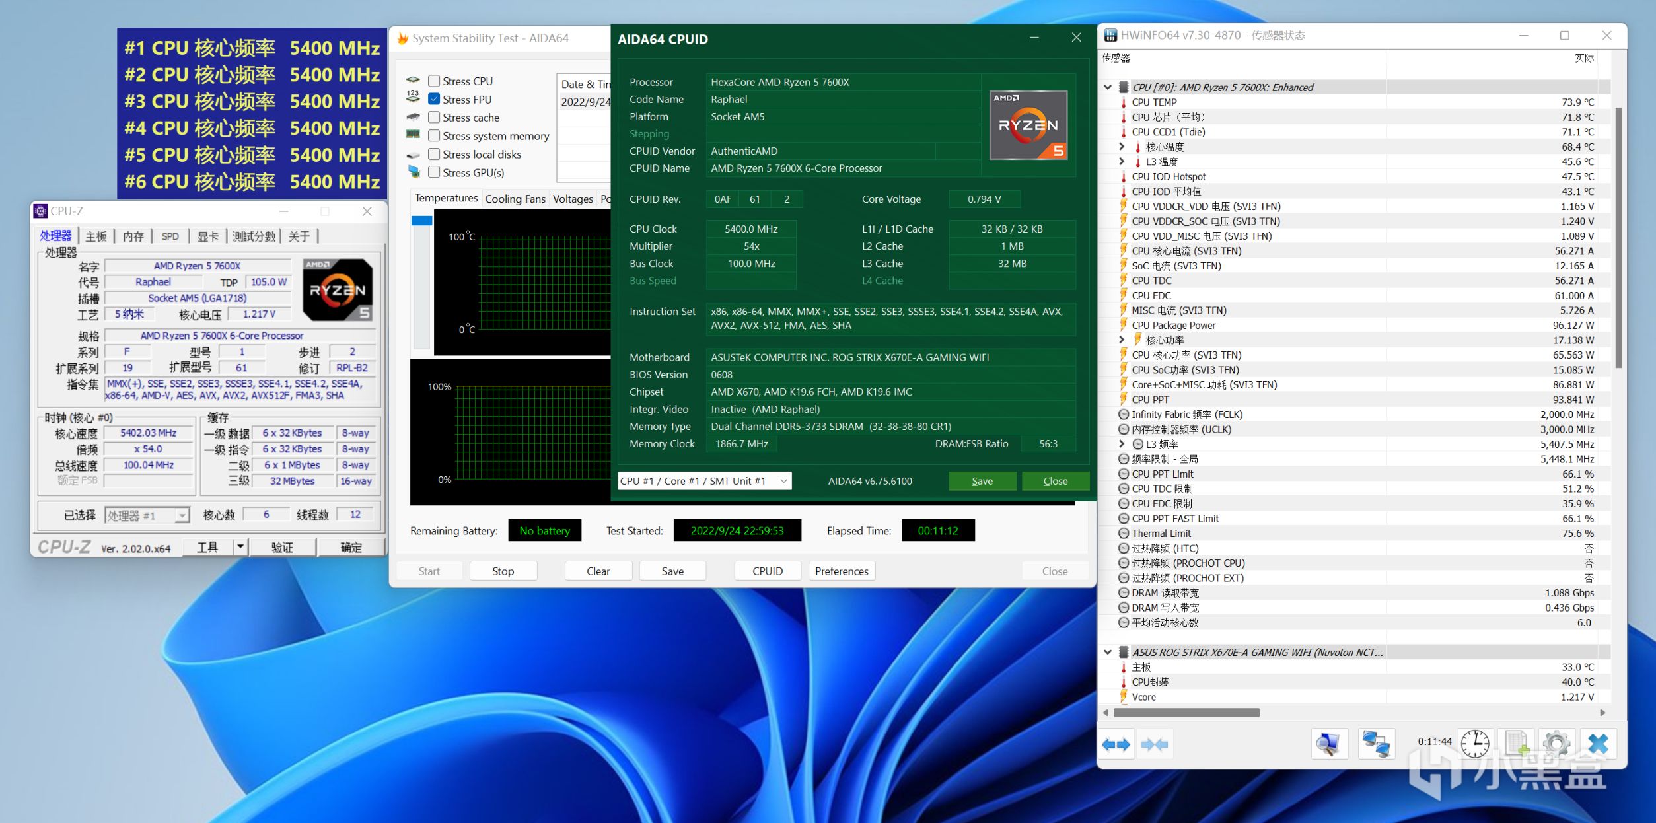Click the HWiNFO log file plus icon
The width and height of the screenshot is (1656, 823).
point(1517,744)
